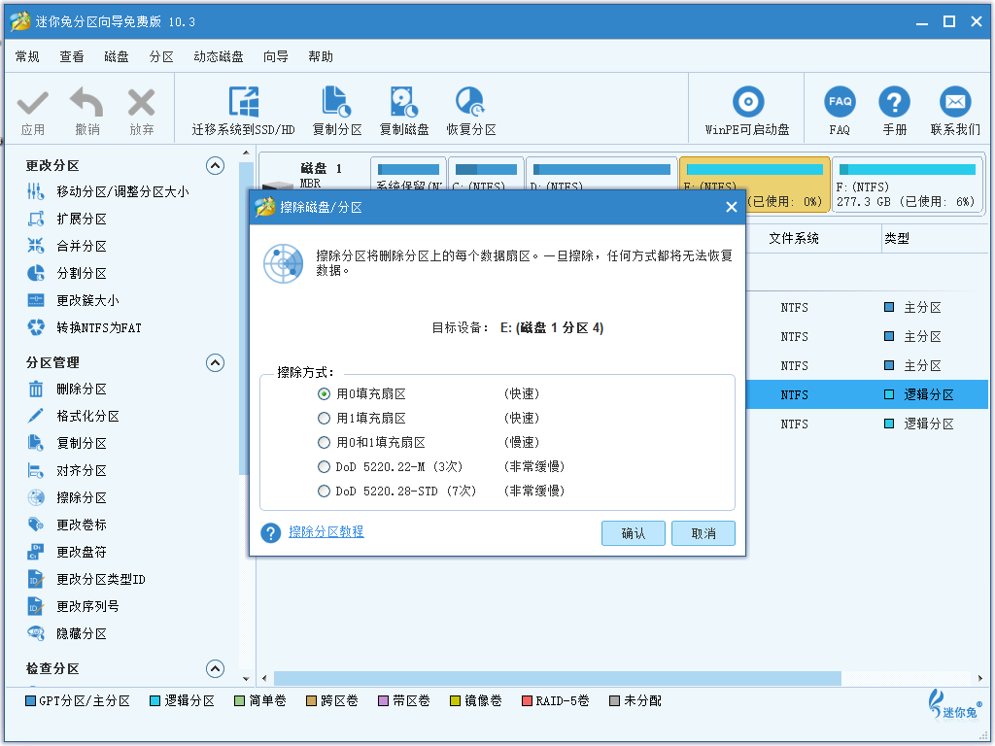Launch Copy Disk (复制磁盘) toolbar wizard
The image size is (995, 746).
[404, 111]
